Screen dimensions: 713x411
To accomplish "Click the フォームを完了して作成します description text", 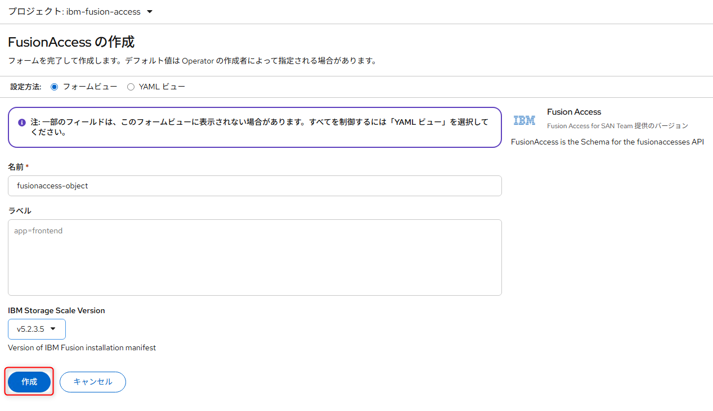I will pos(192,61).
